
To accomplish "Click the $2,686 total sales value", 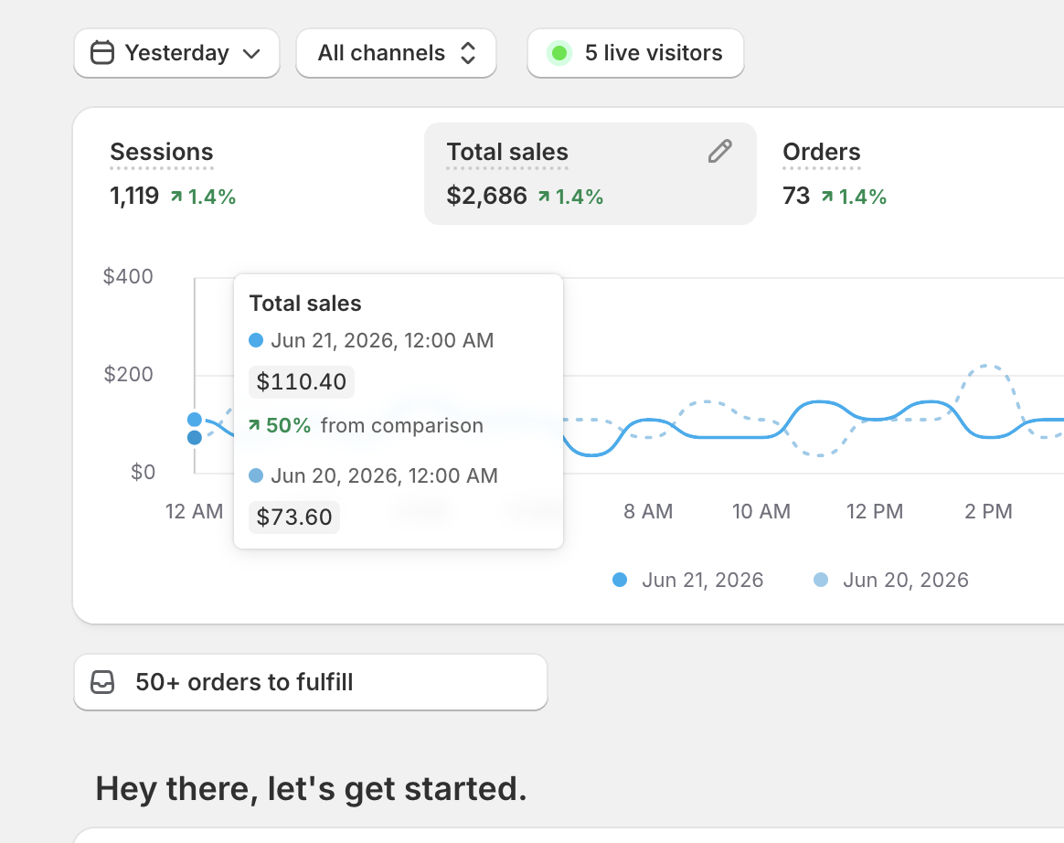I will tap(486, 197).
